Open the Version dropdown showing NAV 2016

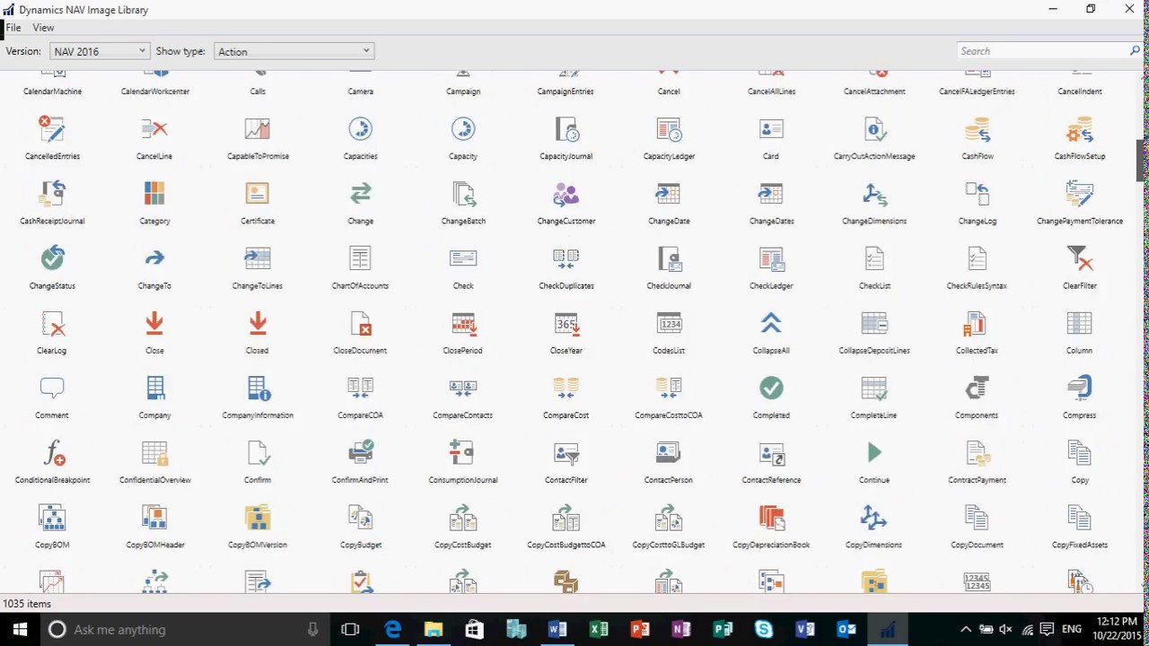99,51
